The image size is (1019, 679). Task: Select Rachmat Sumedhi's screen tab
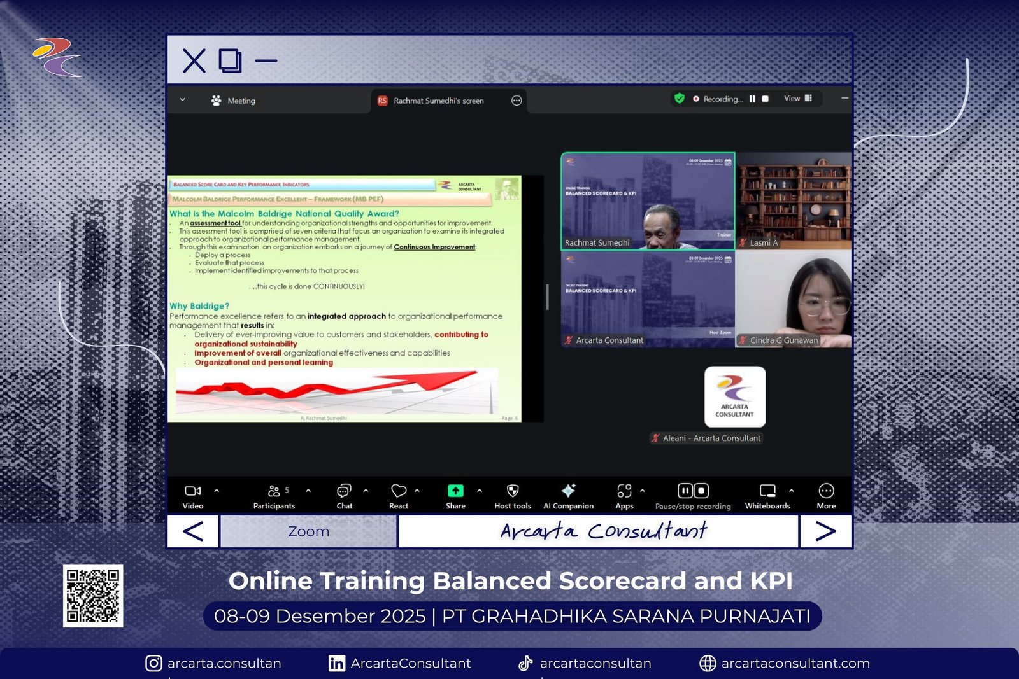pos(438,101)
